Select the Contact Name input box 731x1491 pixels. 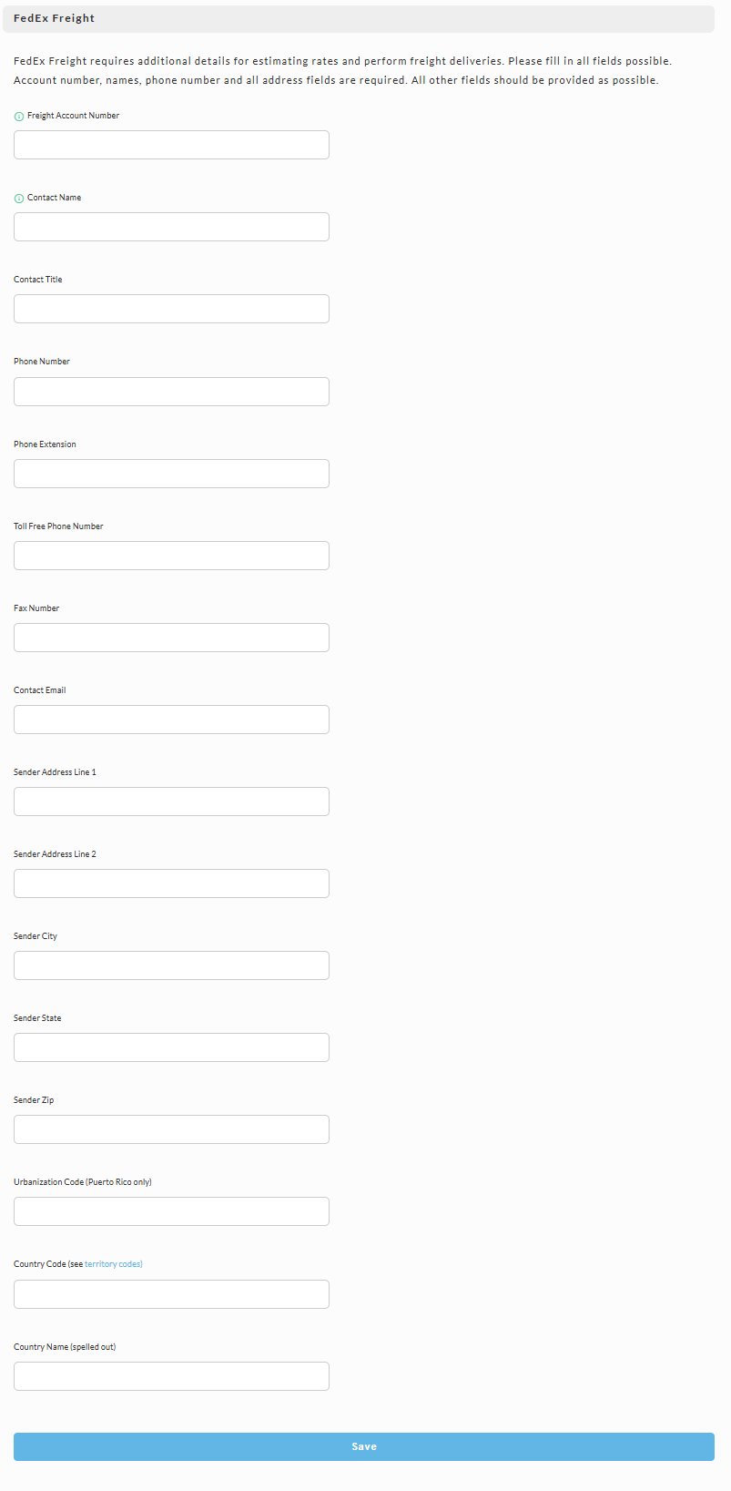(171, 227)
